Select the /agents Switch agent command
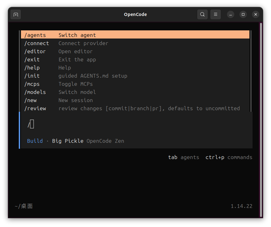This screenshot has height=227, width=271. point(135,35)
